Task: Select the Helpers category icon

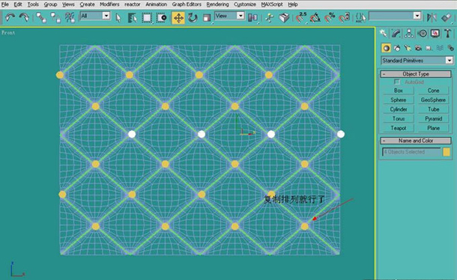Action: tap(429, 48)
